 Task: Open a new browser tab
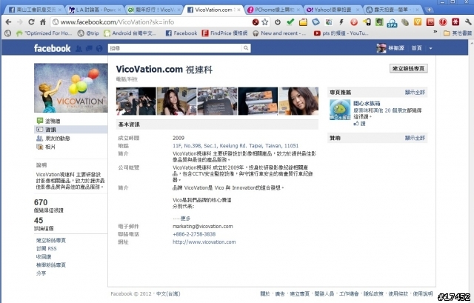tap(429, 10)
